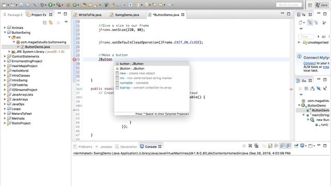Click the Debug bug icon in the toolbar
The image size is (331, 186).
[42, 5]
